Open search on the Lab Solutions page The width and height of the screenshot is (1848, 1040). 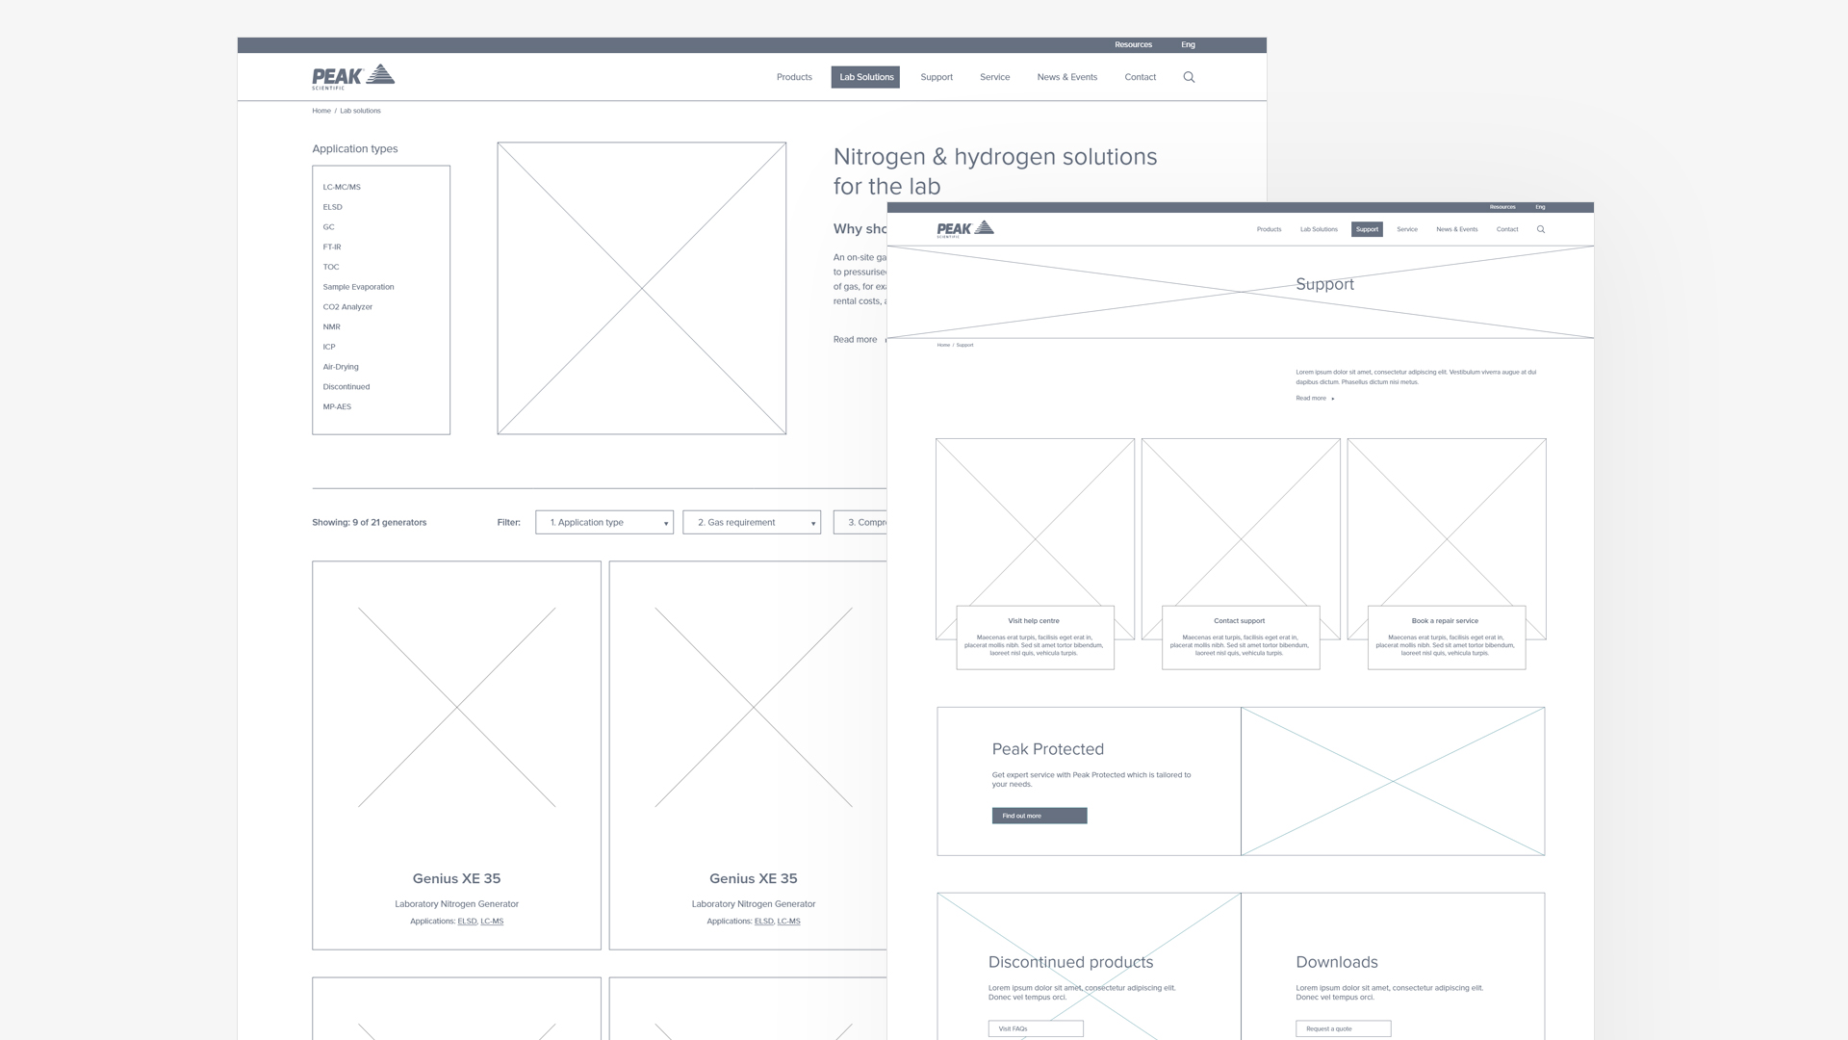tap(1190, 77)
